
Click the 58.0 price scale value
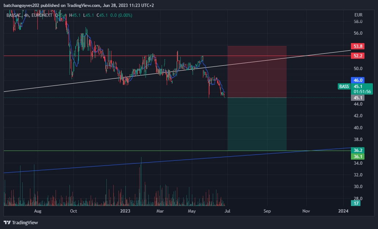(x=358, y=22)
